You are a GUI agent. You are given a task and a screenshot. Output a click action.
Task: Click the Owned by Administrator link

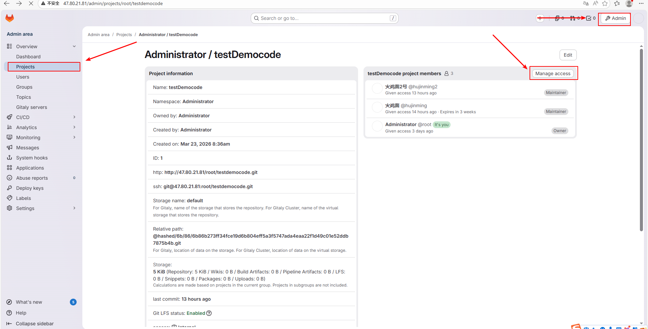[x=194, y=116]
